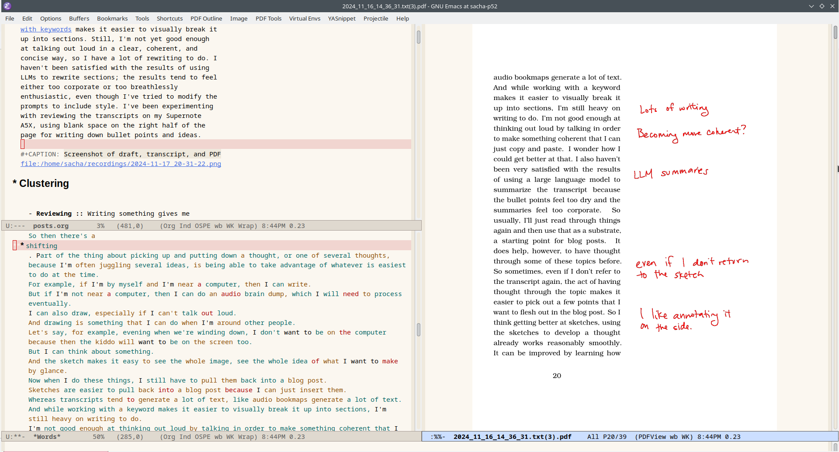839x452 pixels.
Task: Click the U:--- status of posts.org mode line
Action: tap(15, 226)
